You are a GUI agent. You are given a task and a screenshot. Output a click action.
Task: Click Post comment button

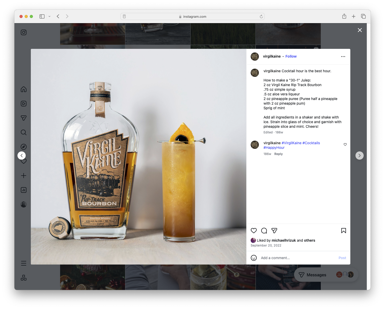pos(342,258)
